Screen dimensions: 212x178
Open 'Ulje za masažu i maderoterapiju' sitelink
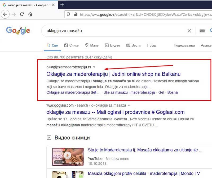(x=129, y=92)
